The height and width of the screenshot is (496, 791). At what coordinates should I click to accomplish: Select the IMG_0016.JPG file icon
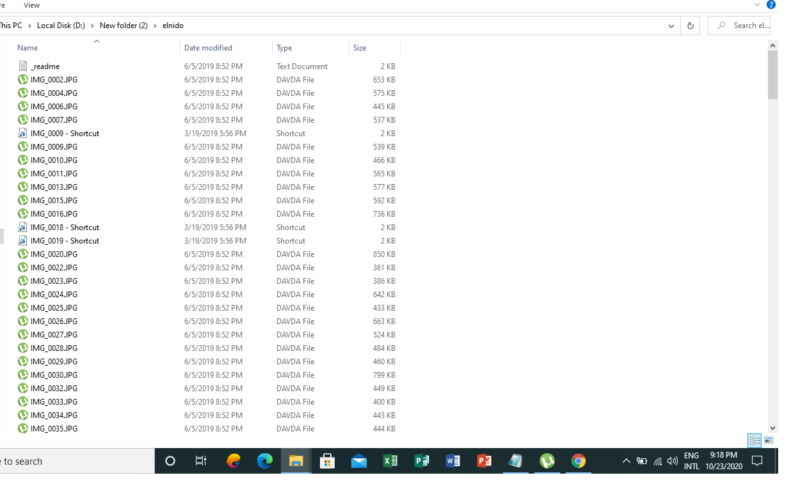coord(23,213)
